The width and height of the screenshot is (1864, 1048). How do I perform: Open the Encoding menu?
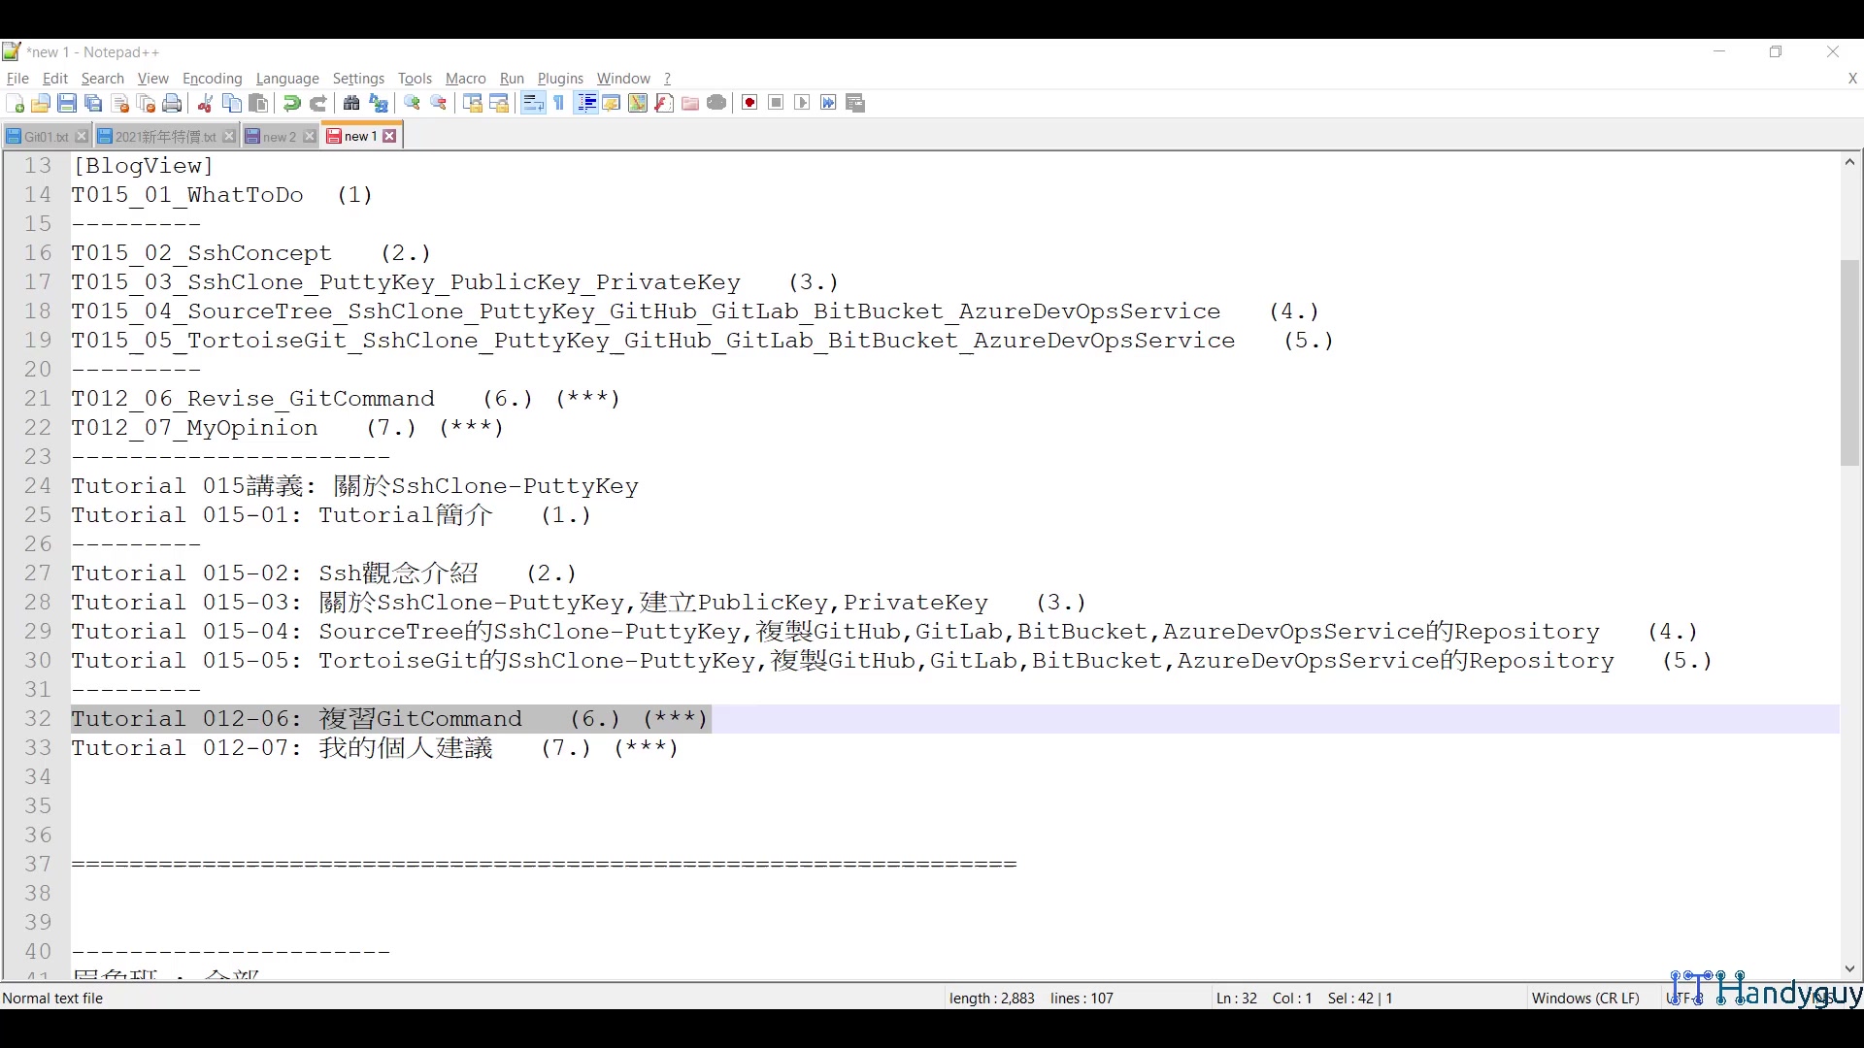point(212,79)
